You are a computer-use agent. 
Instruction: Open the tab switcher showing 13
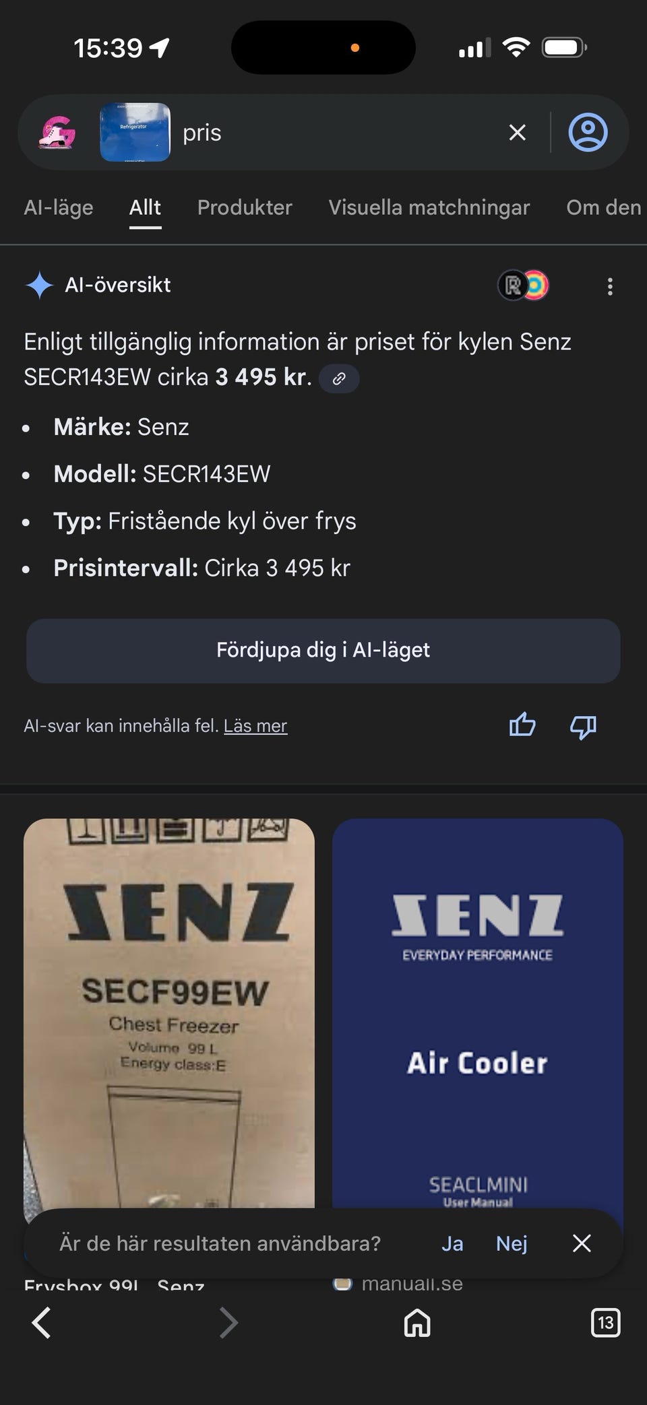(605, 1322)
